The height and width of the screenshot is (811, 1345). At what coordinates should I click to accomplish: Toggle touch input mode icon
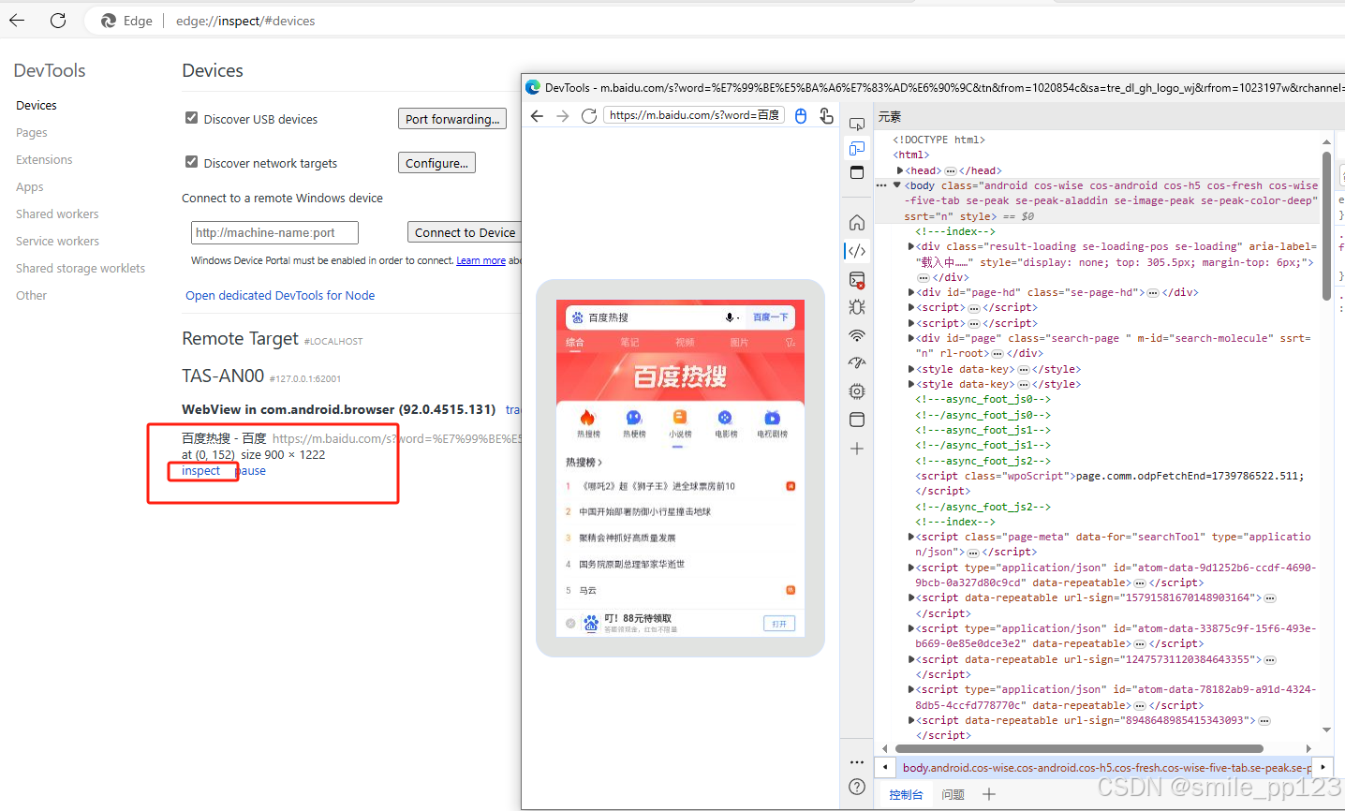point(826,115)
